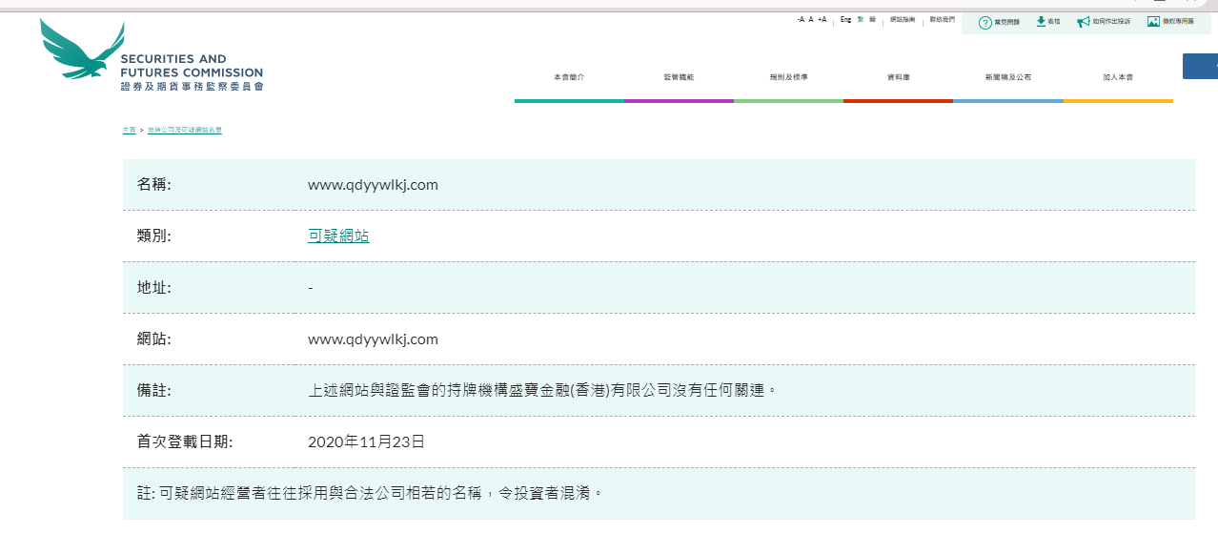This screenshot has height=554, width=1218.
Task: Click the picture icon in the top bar
Action: click(x=1153, y=21)
